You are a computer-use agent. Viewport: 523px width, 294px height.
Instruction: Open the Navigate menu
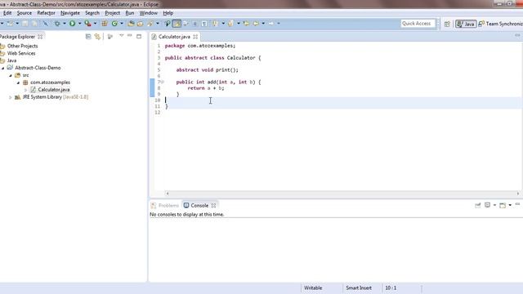(70, 13)
